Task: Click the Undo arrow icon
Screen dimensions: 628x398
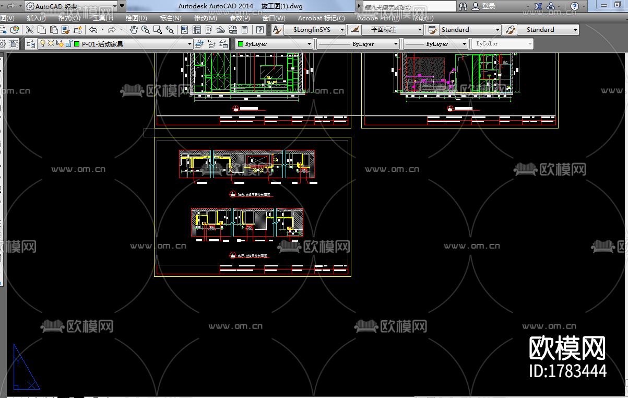Action: point(93,30)
